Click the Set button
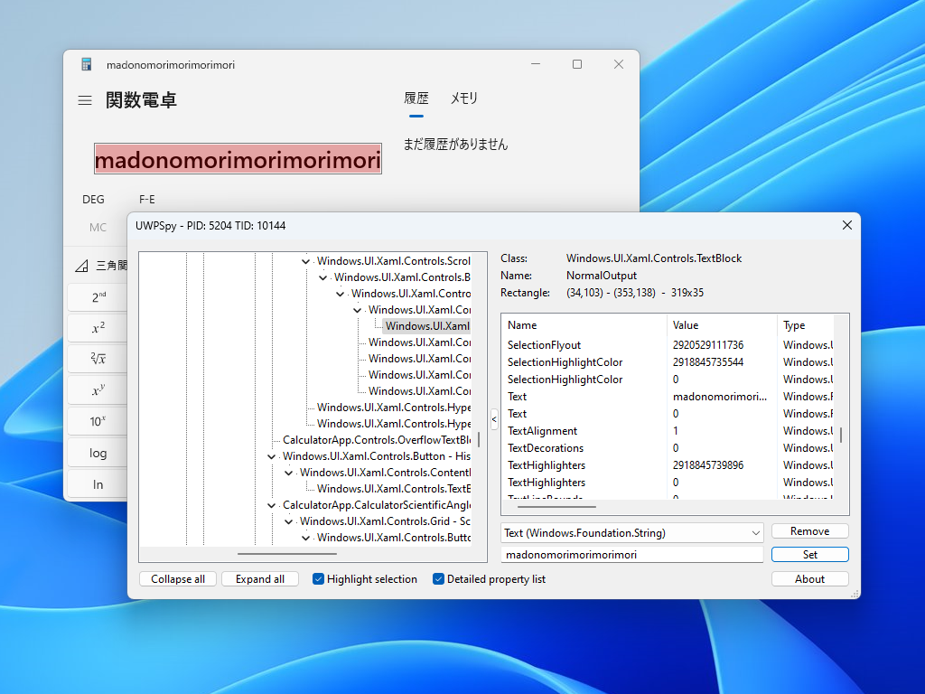This screenshot has height=694, width=925. 809,555
